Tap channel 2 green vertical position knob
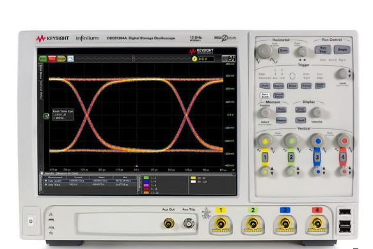This screenshot has width=373, height=249. 290,171
